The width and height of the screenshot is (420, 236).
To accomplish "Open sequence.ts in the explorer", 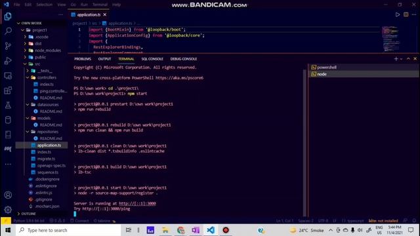I will click(x=48, y=172).
